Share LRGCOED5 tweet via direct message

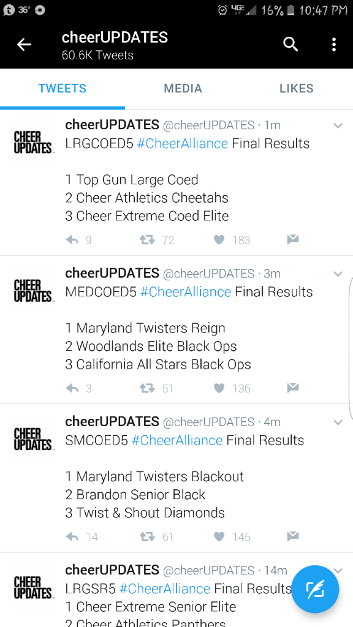[293, 239]
